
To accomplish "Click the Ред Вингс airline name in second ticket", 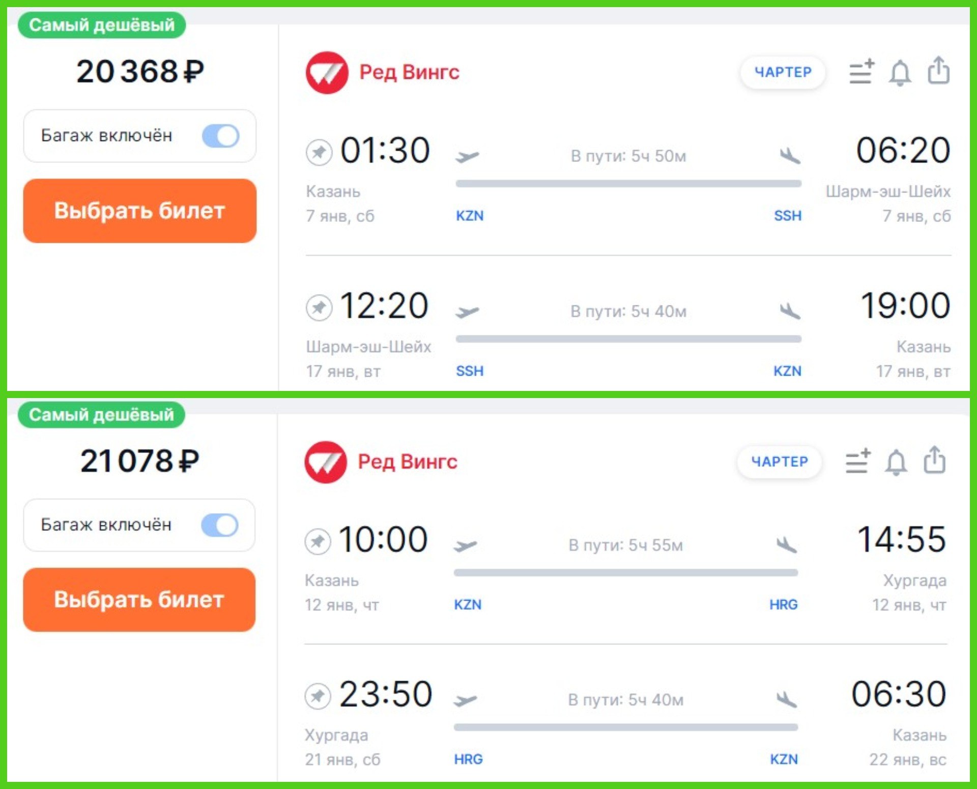I will click(408, 462).
